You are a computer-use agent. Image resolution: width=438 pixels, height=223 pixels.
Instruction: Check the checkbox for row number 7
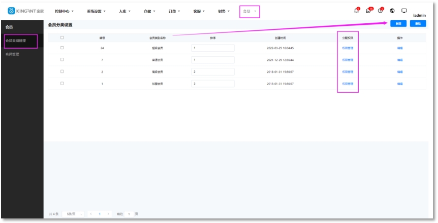(62, 60)
